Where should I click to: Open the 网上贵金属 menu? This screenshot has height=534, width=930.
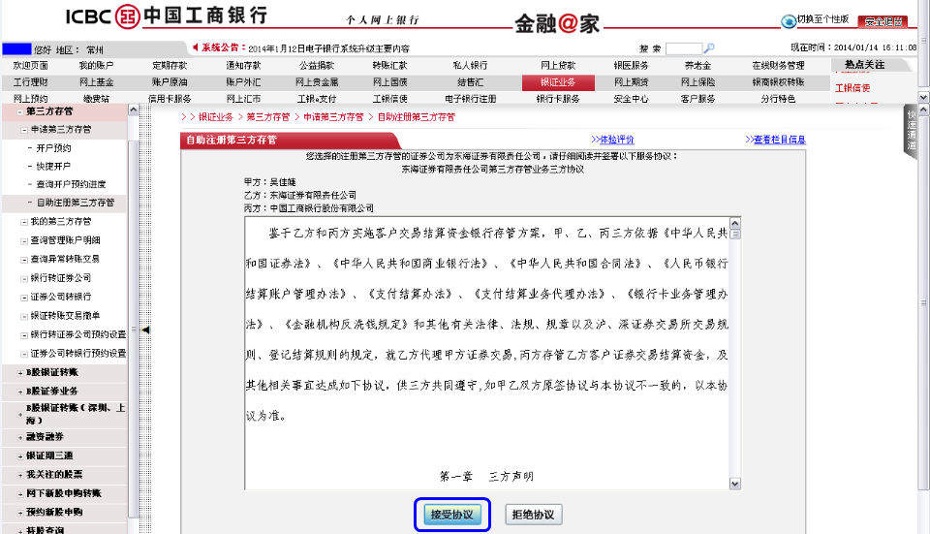coord(317,81)
